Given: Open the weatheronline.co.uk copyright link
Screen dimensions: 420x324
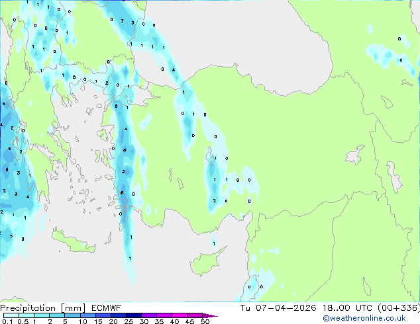Looking at the screenshot, I should (364, 318).
